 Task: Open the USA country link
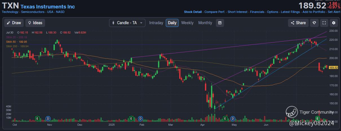pyautogui.click(x=50, y=12)
